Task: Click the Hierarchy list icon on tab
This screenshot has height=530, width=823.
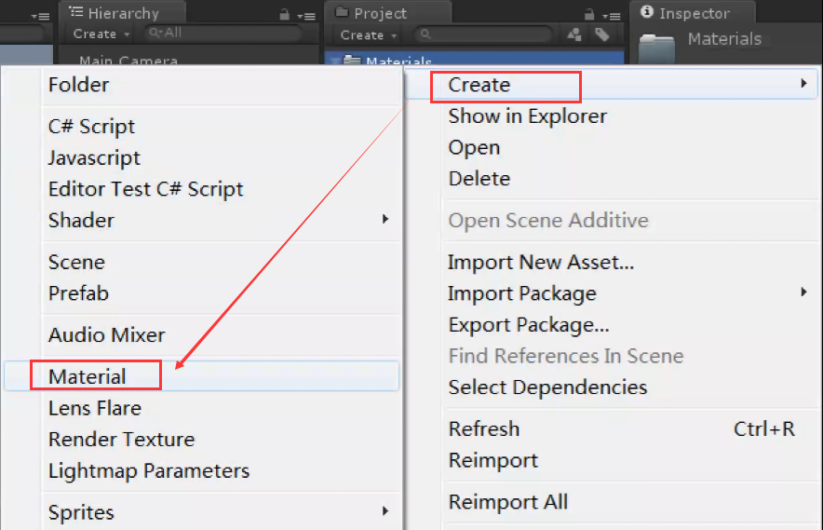Action: pyautogui.click(x=76, y=11)
